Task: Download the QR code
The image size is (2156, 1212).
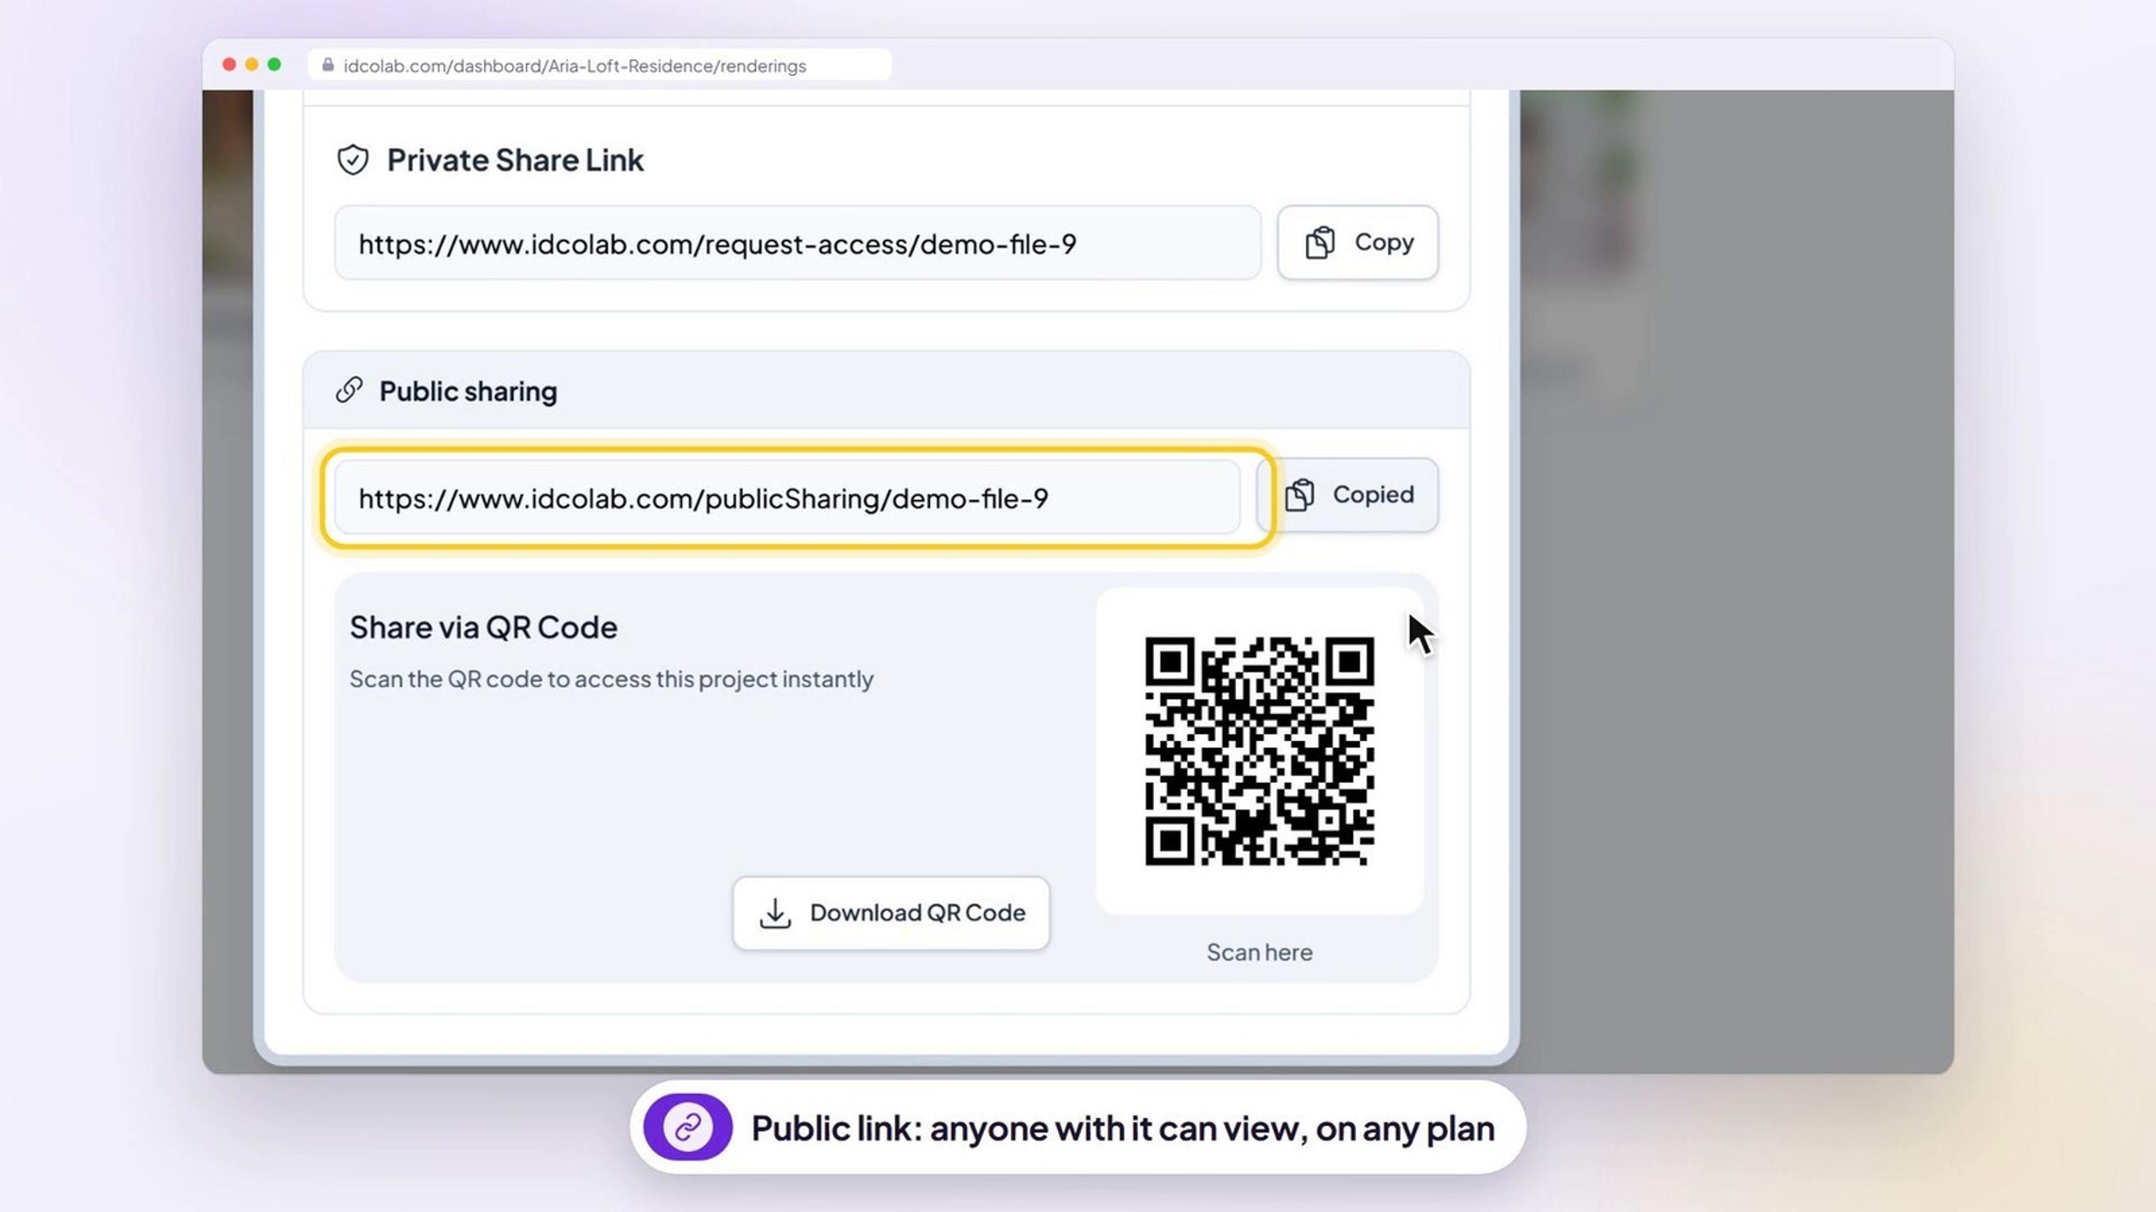Action: point(890,912)
